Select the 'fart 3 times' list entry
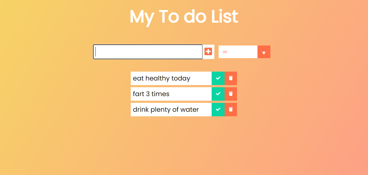The height and width of the screenshot is (175, 368). 151,94
